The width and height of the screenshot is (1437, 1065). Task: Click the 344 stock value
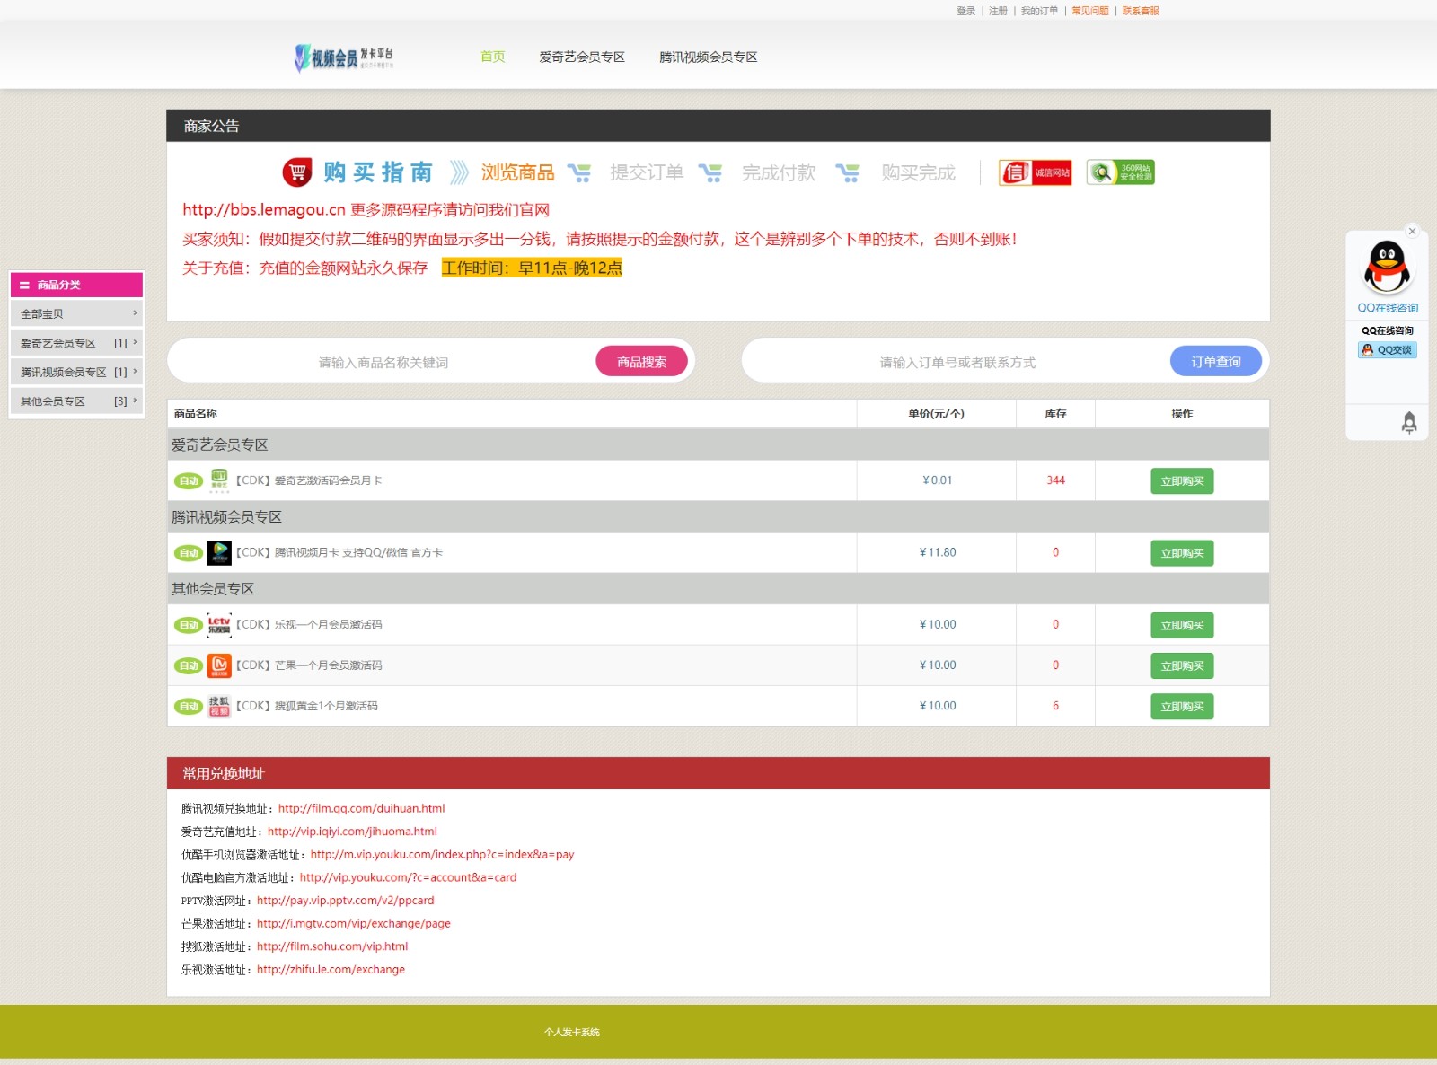tap(1055, 480)
